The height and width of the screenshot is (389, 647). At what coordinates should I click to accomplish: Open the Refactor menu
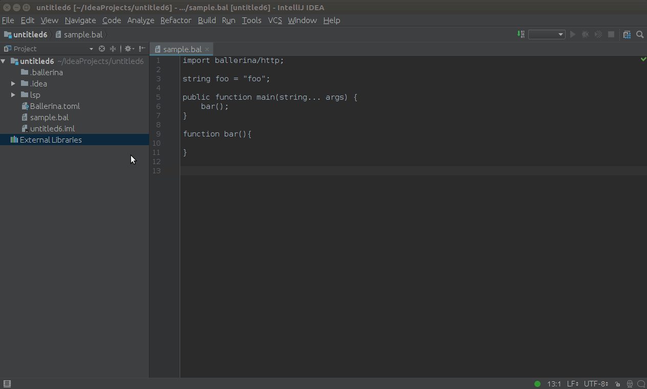click(x=176, y=20)
